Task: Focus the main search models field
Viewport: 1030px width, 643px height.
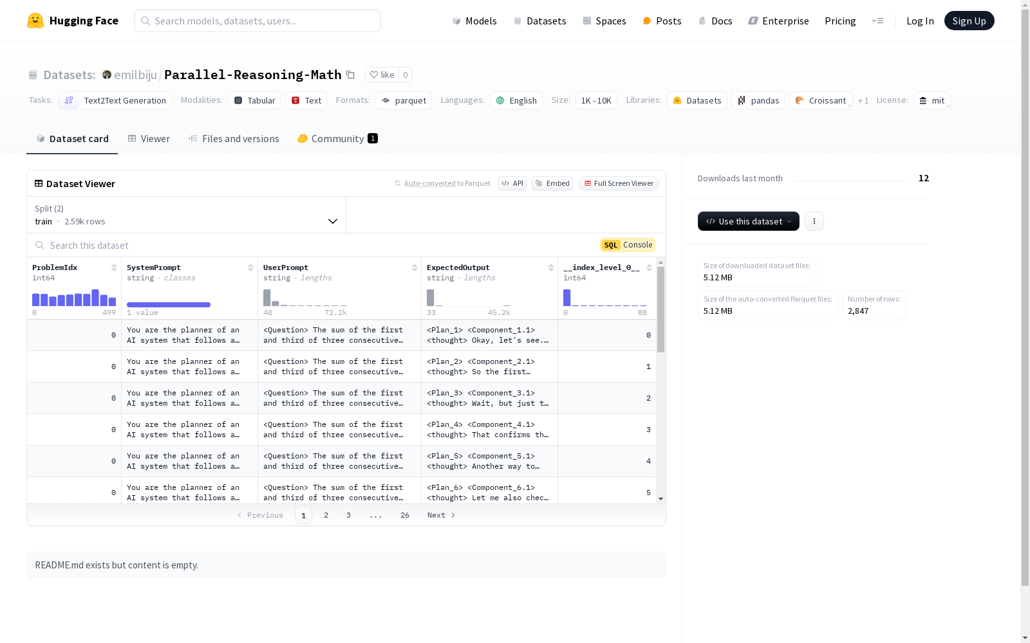Action: tap(257, 21)
